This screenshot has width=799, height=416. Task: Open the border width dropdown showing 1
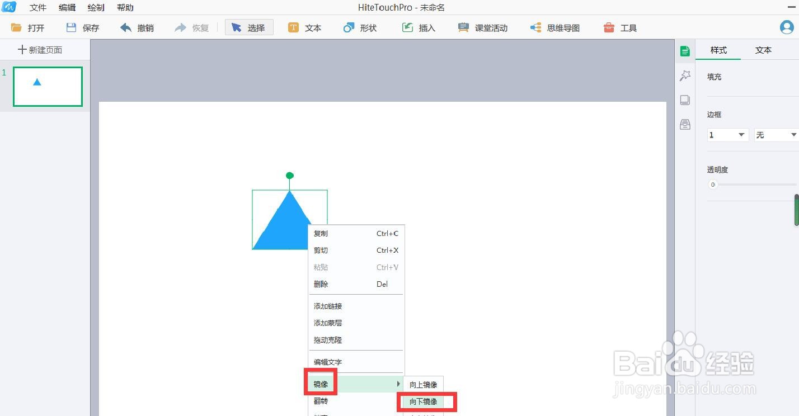tap(726, 135)
